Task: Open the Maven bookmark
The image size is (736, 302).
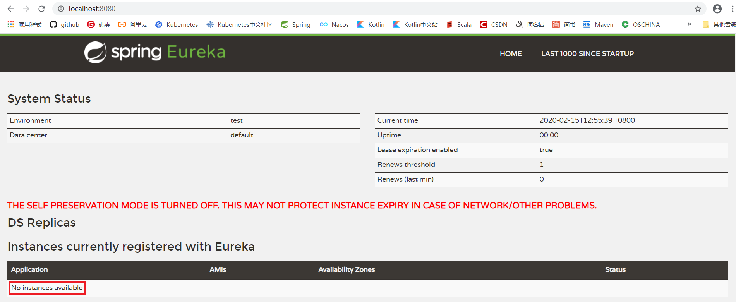Action: point(598,24)
